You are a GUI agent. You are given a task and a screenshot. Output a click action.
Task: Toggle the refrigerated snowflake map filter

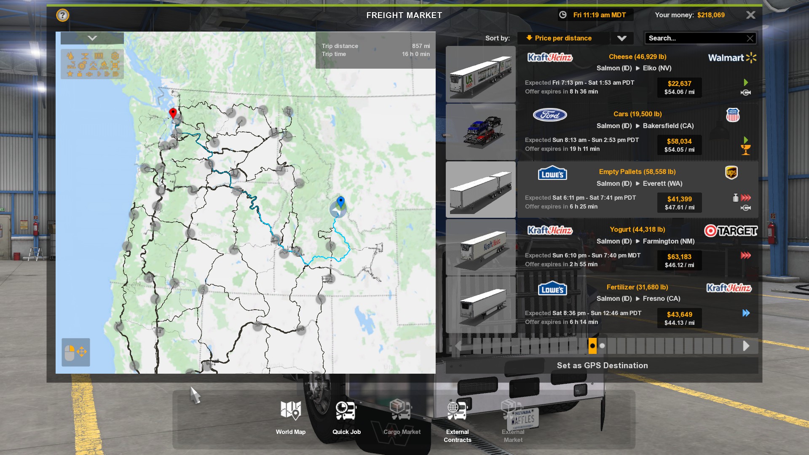[x=115, y=56]
